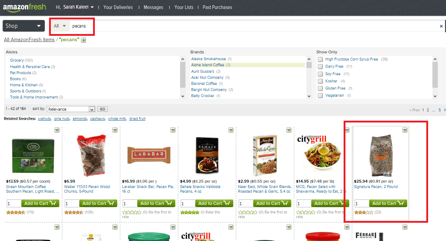Add Signature Pecan to cart
This screenshot has height=241, width=446.
(x=388, y=203)
